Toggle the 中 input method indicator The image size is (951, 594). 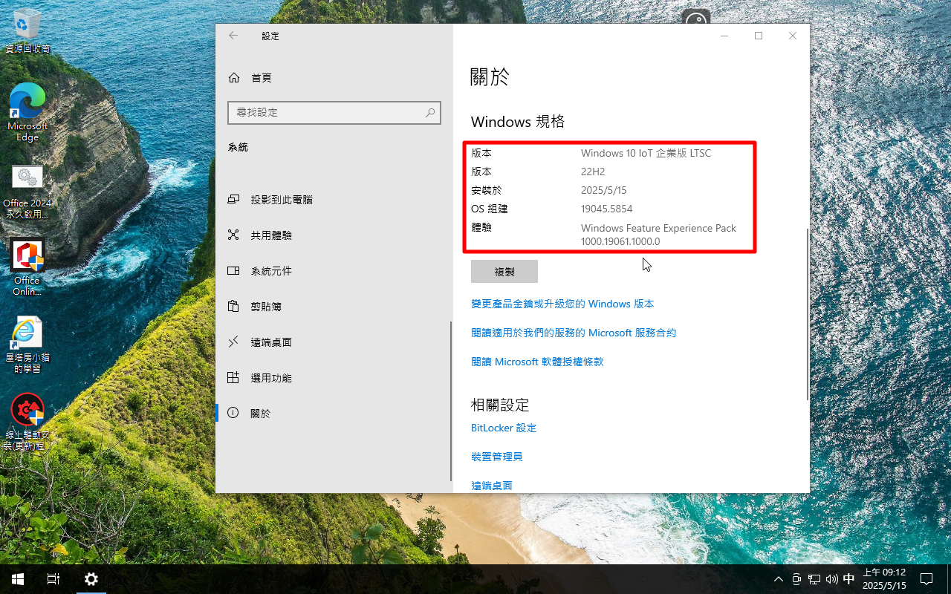point(848,579)
